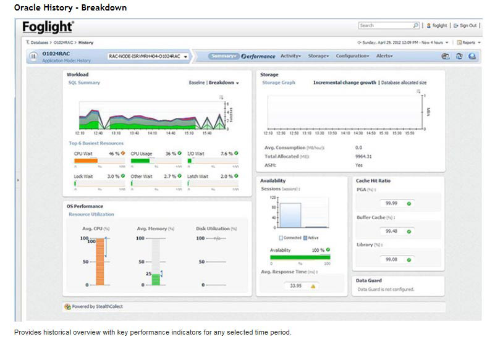This screenshot has width=495, height=342.
Task: Click the globe toolbar icon at far right
Action: (x=472, y=56)
